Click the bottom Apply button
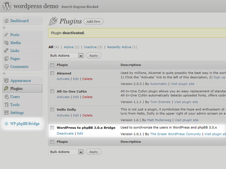The width and height of the screenshot is (226, 169). coord(94,152)
